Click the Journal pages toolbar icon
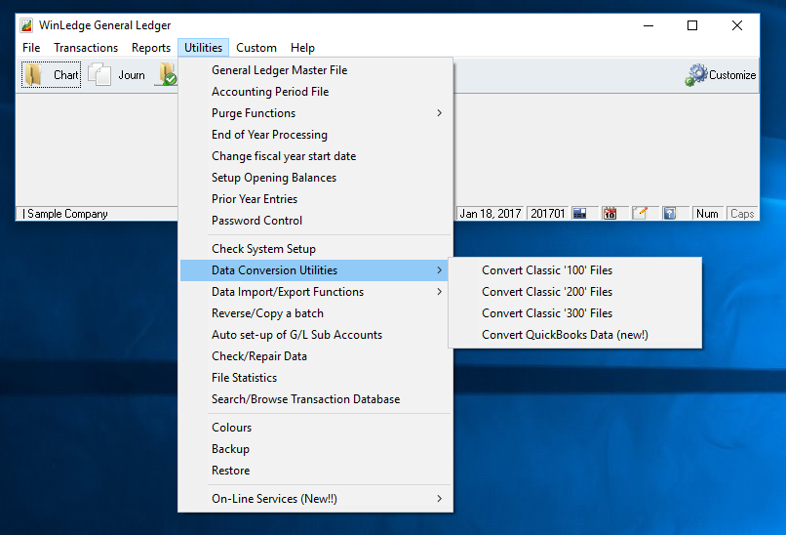The image size is (786, 535). pyautogui.click(x=100, y=75)
